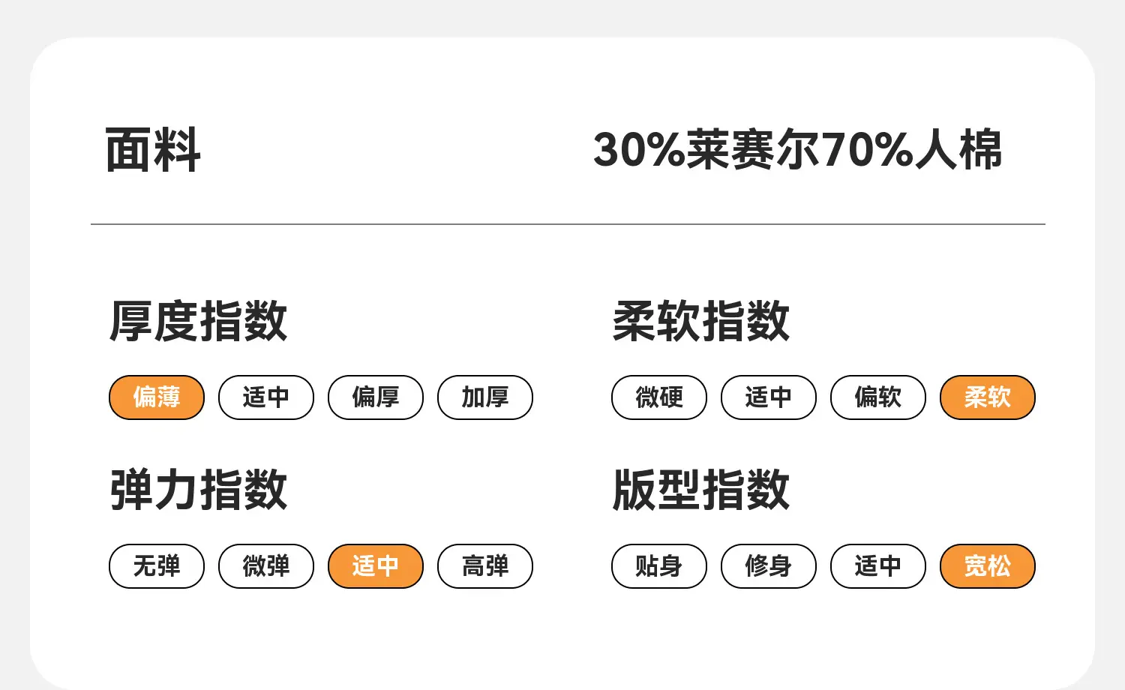
Task: Choose 适中 under 柔软指数
Action: click(769, 397)
